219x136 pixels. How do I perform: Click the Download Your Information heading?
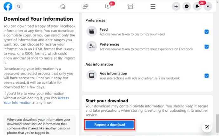point(38,19)
